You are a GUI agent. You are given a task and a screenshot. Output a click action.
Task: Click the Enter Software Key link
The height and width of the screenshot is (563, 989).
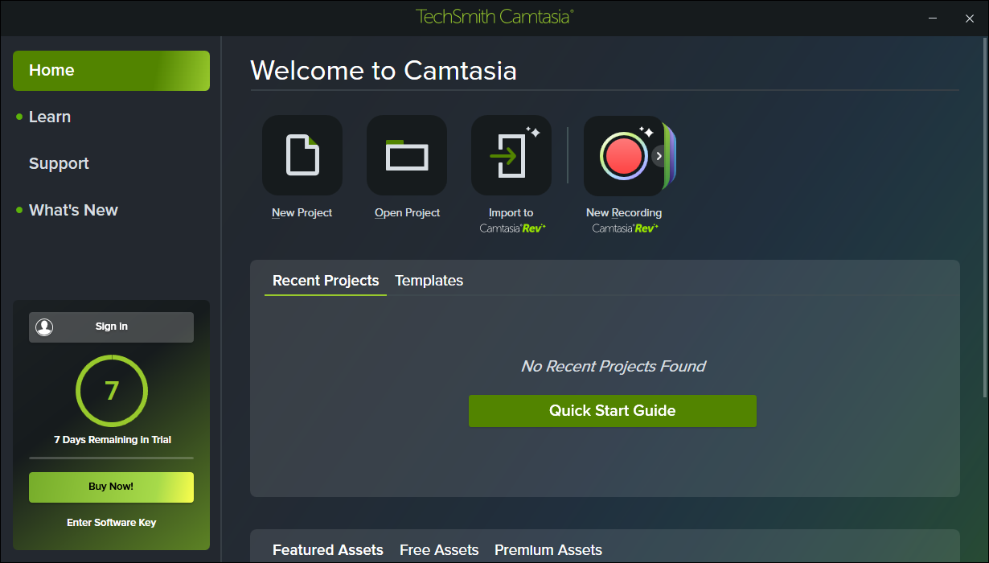click(111, 523)
